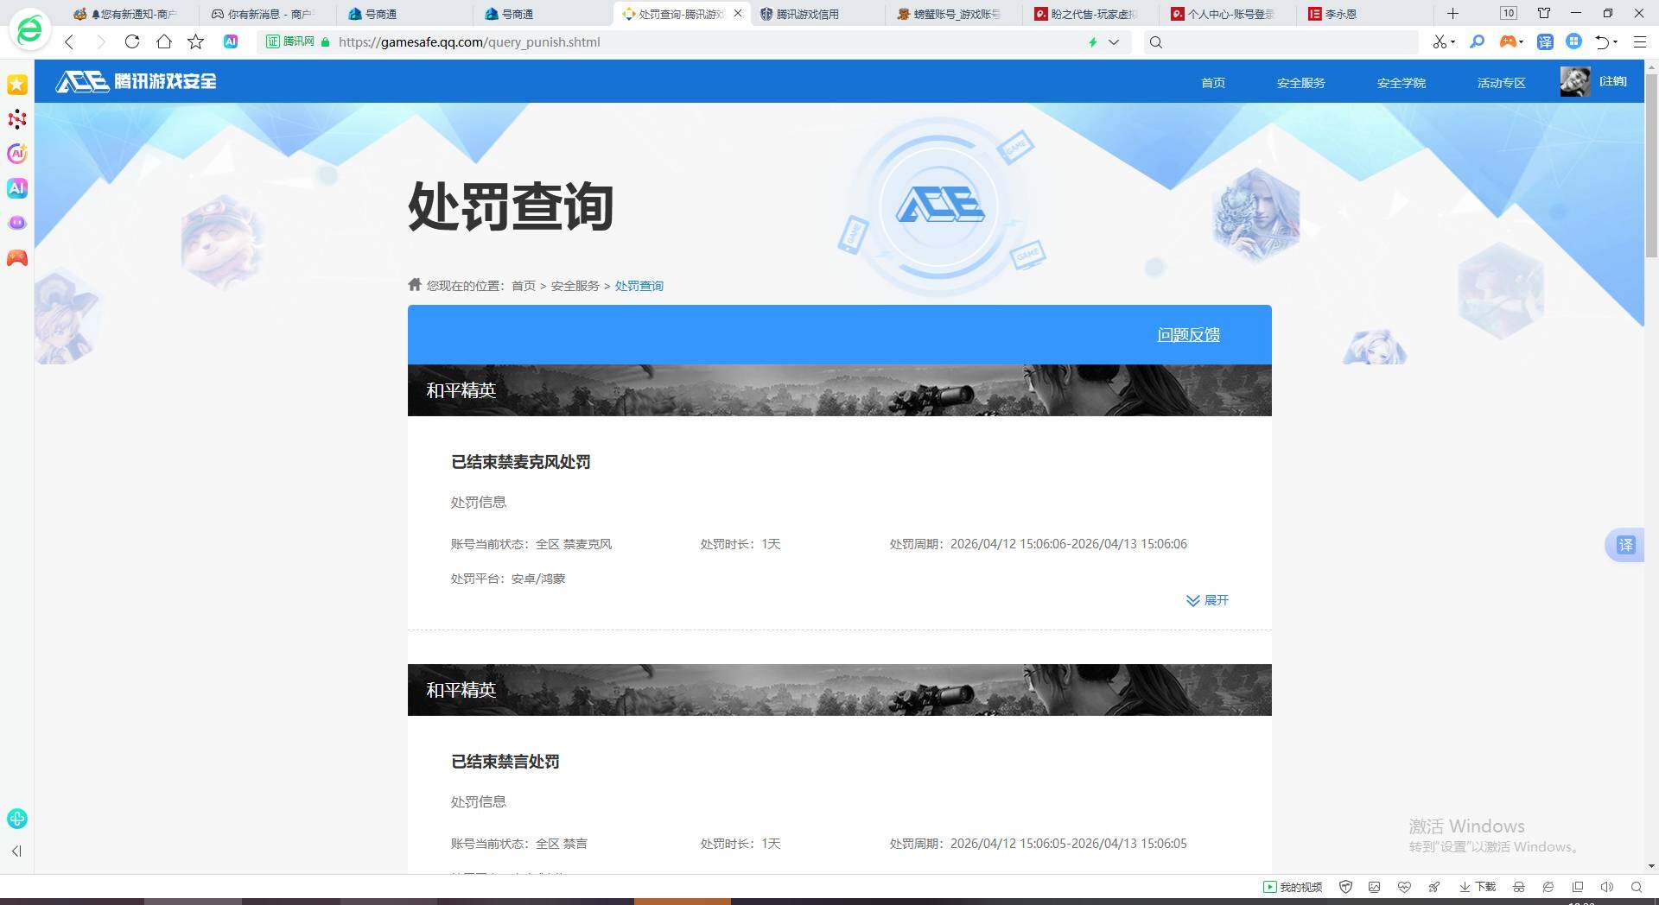Go forward with the browser forward arrow
1659x905 pixels.
click(x=100, y=41)
